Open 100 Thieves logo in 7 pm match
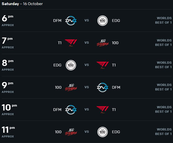 coord(102,43)
